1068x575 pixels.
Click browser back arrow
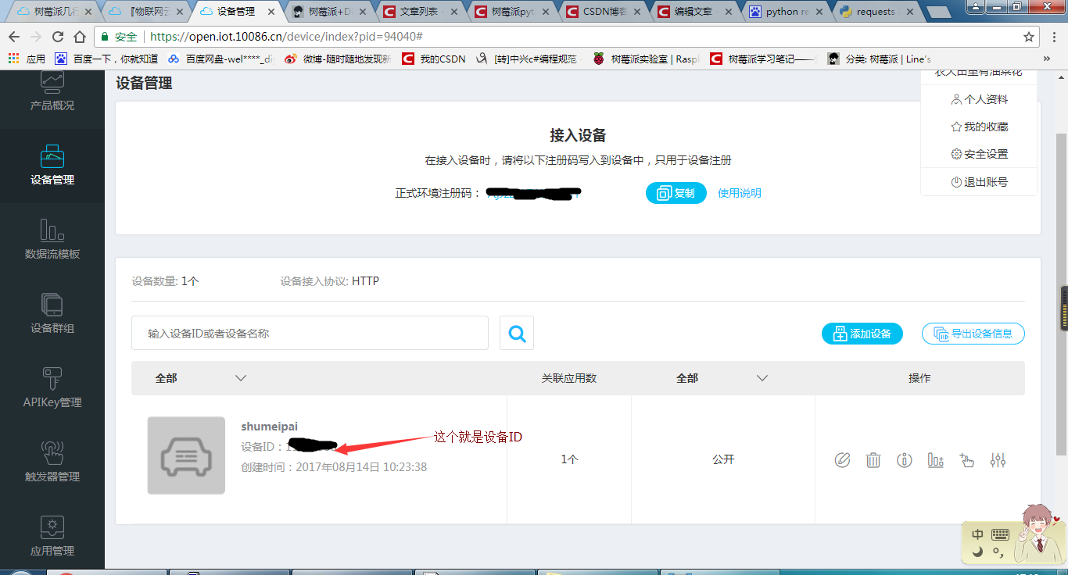pyautogui.click(x=14, y=37)
